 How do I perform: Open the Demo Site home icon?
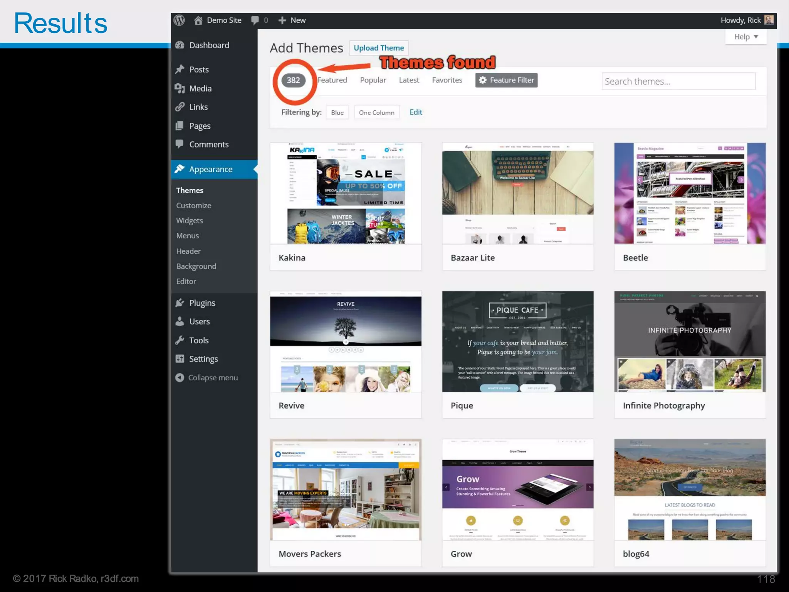click(x=198, y=20)
